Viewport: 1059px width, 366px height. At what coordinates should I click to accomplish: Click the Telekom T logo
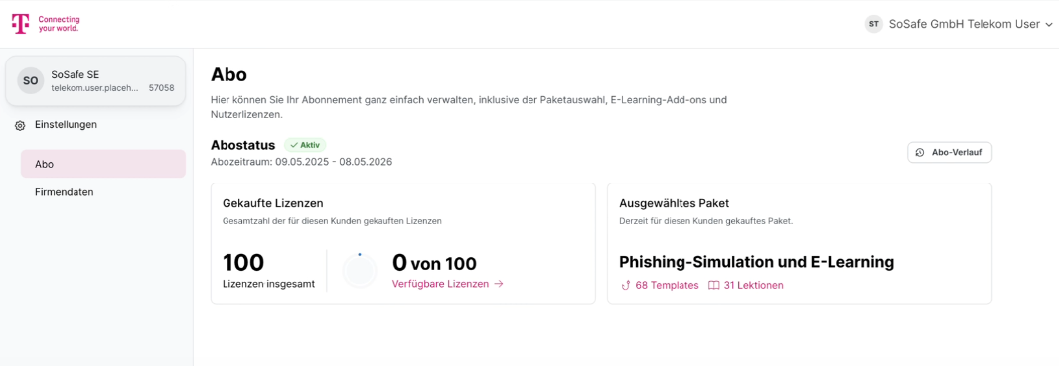point(20,24)
